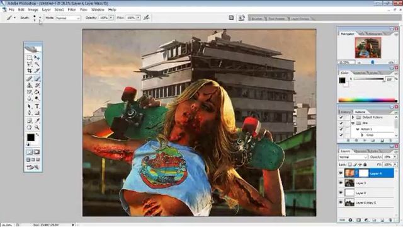Expand the Default Actions folder

353,117
